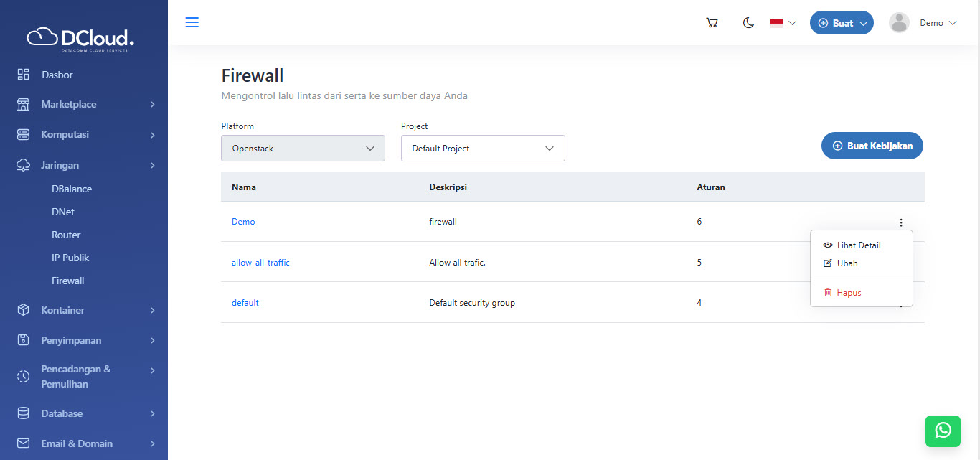Screen dimensions: 980x460
Task: Click the DCloud logo
Action: point(80,38)
